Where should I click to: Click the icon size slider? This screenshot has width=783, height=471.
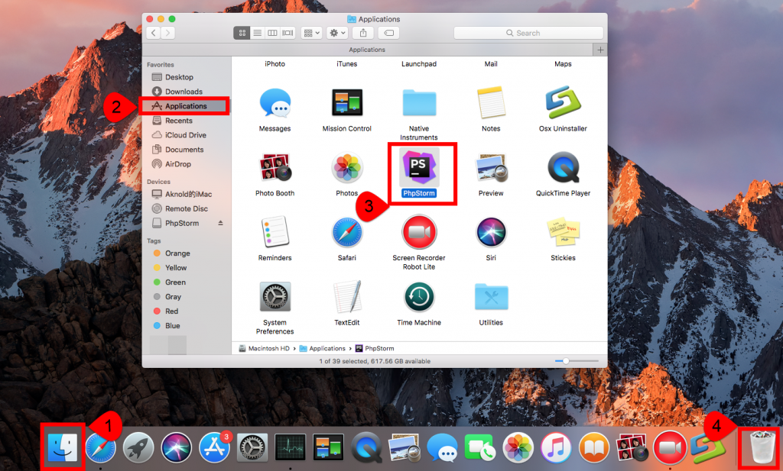pyautogui.click(x=566, y=361)
